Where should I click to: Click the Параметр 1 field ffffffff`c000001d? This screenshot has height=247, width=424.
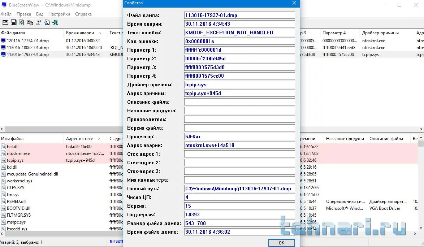pos(239,50)
